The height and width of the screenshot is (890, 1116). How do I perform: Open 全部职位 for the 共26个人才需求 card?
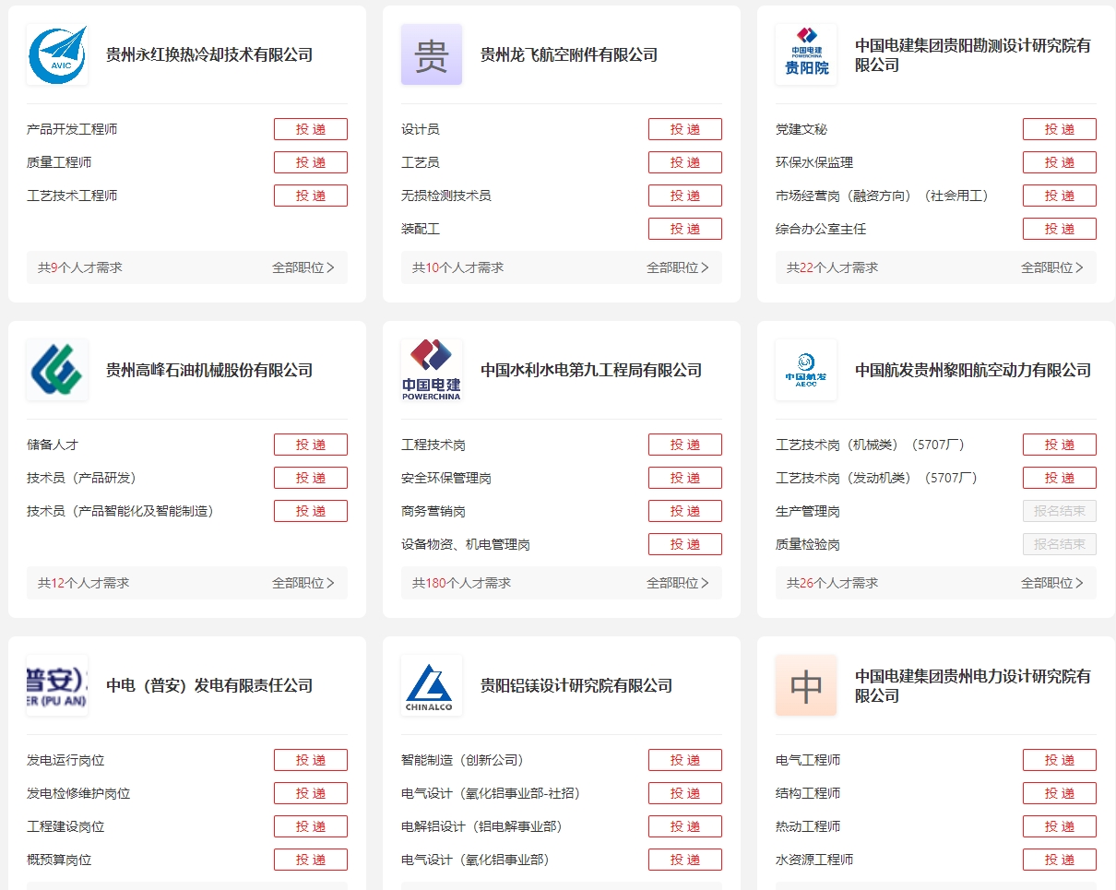tap(1052, 583)
